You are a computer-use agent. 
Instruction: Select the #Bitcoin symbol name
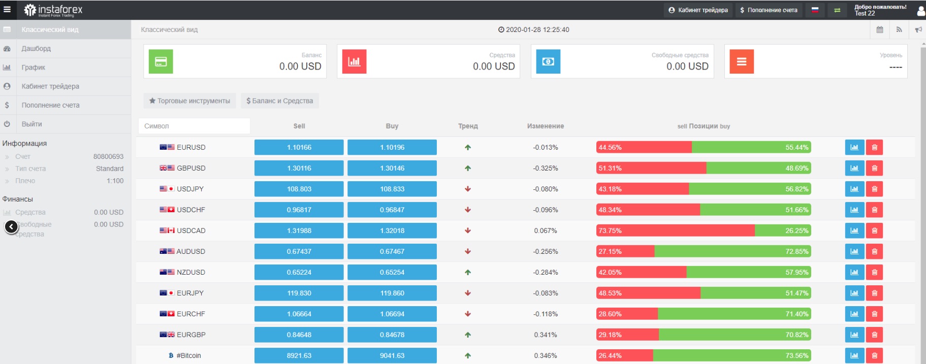(188, 355)
